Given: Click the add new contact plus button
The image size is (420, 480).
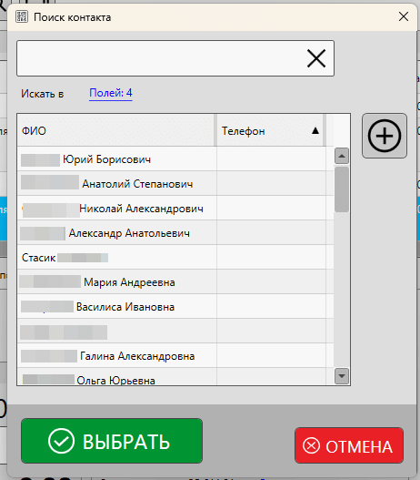Looking at the screenshot, I should pos(385,136).
